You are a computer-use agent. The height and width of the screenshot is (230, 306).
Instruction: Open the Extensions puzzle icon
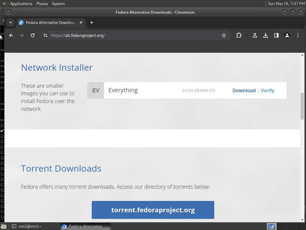239,35
